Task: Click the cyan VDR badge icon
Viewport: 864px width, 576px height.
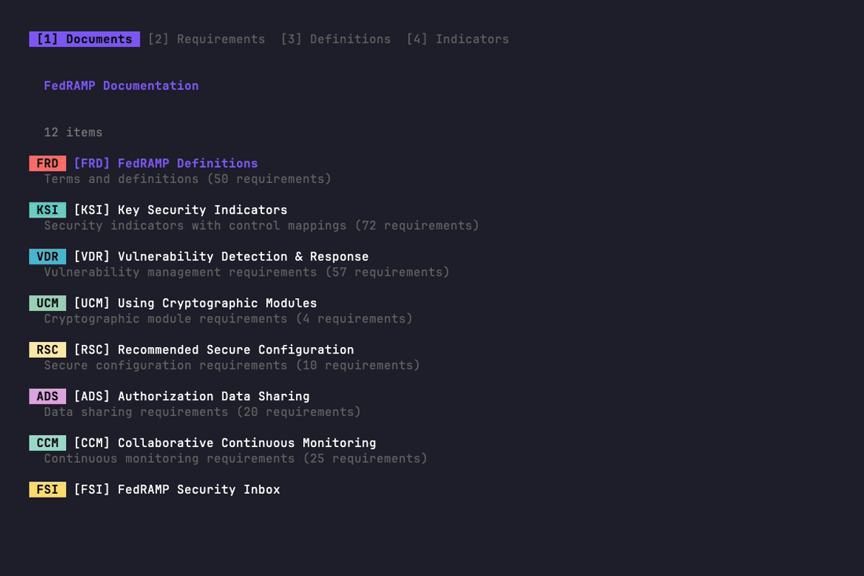Action: [x=47, y=256]
